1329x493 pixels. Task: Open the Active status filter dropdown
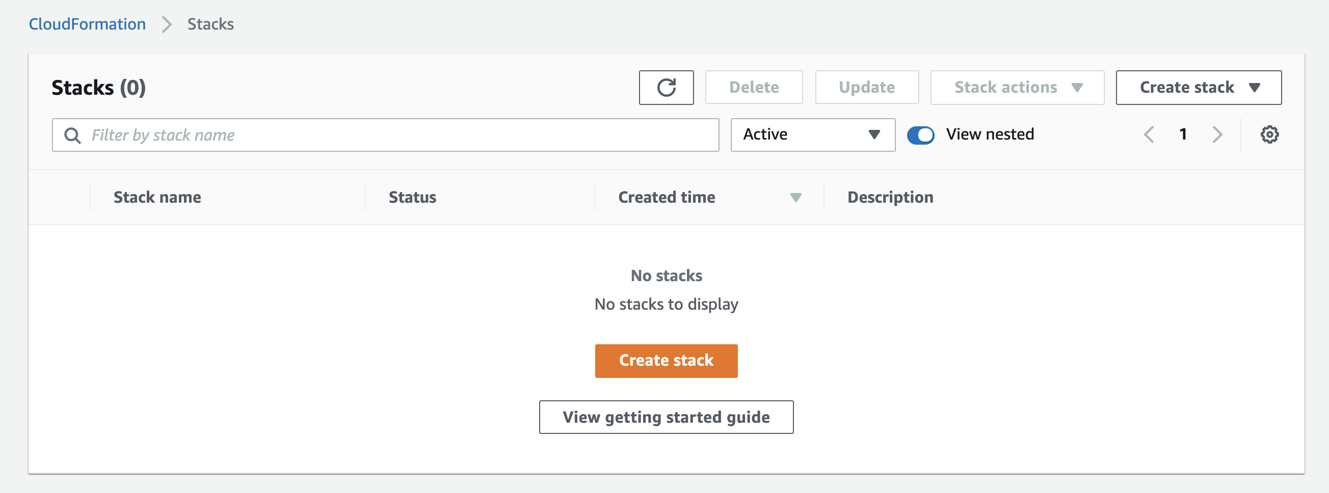pos(813,134)
